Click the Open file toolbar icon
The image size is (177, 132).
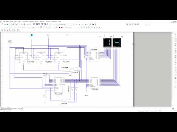(5, 25)
